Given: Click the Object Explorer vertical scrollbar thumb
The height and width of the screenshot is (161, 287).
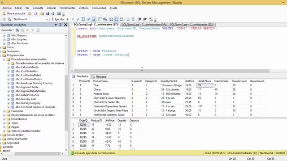Looking at the screenshot, I should pyautogui.click(x=66, y=103).
